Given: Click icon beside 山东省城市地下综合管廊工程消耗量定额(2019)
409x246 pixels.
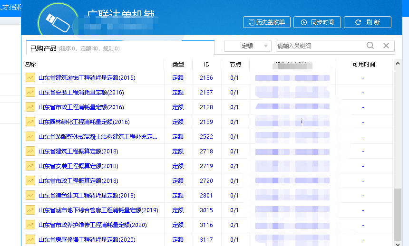Looking at the screenshot, I should coord(30,210).
